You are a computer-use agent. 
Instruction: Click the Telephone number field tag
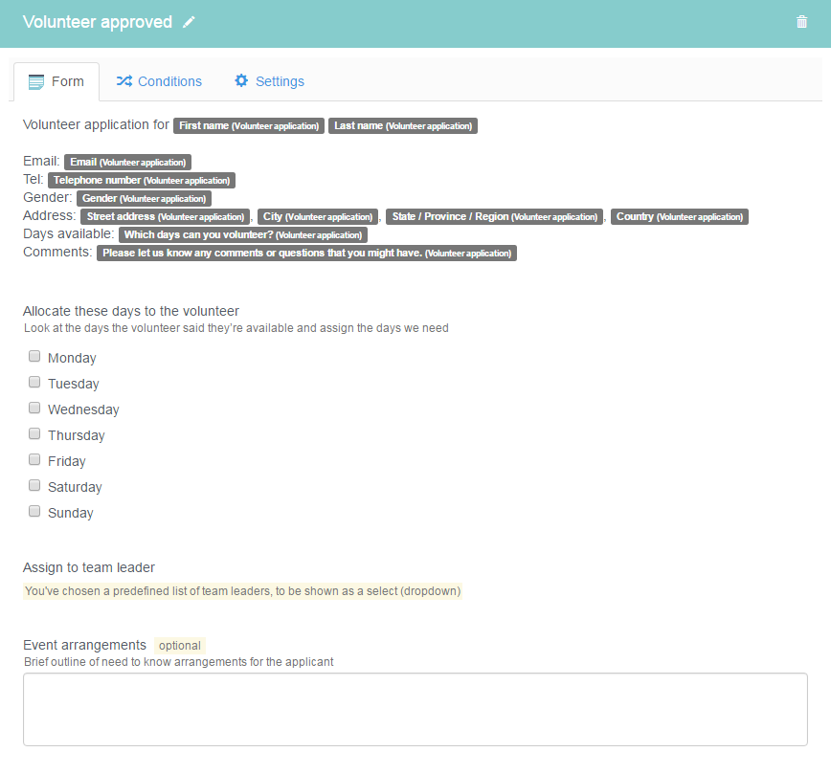click(x=141, y=180)
